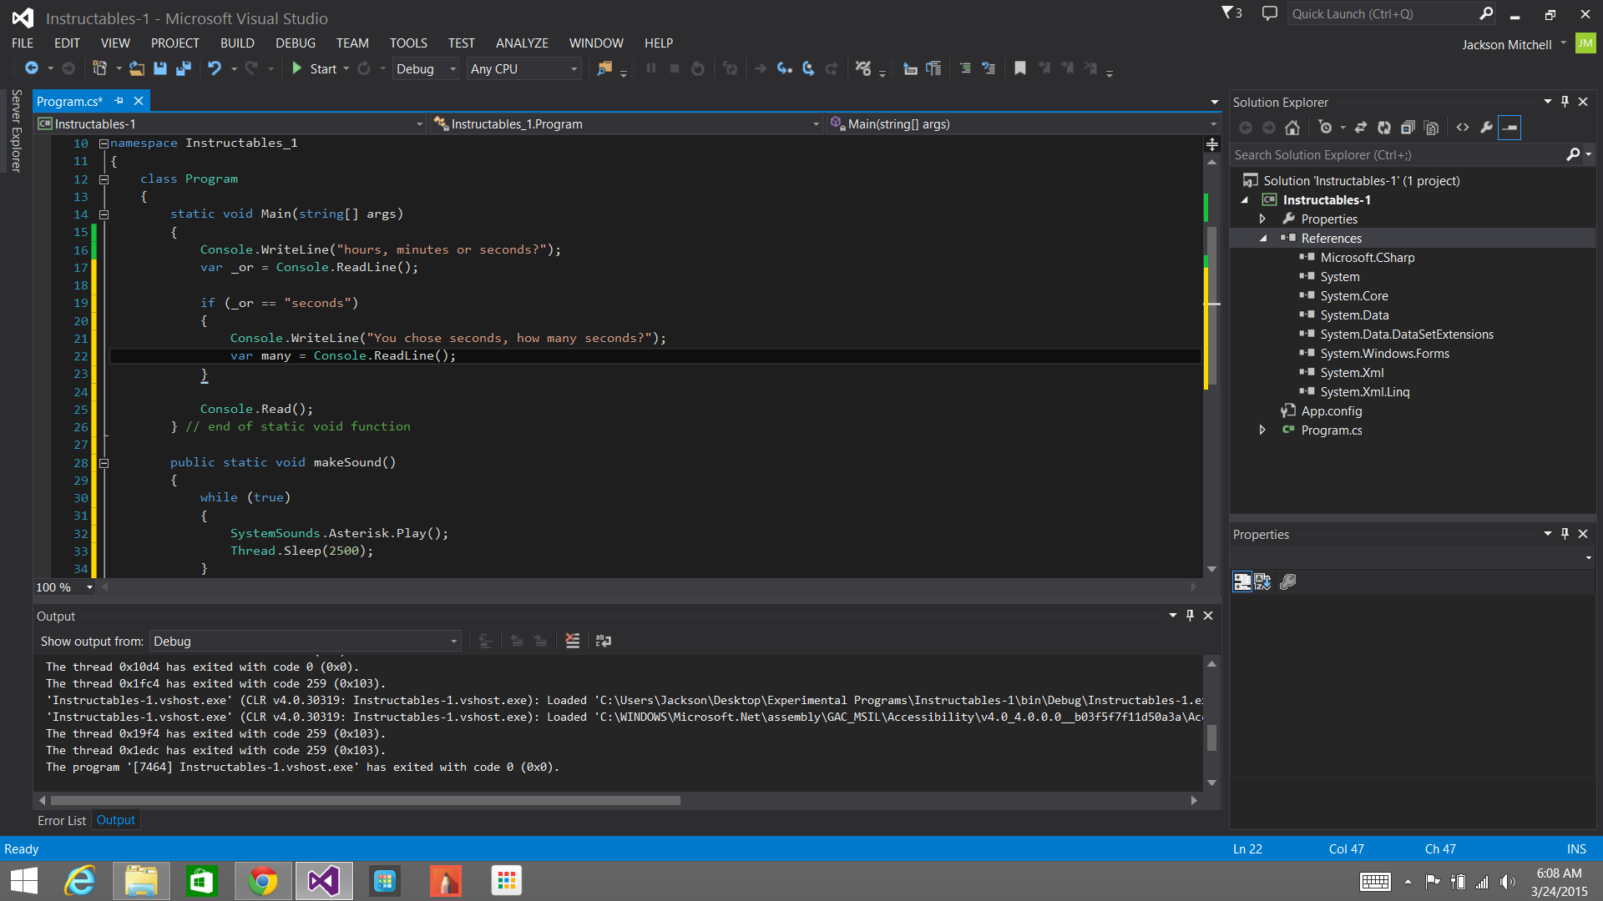
Task: Click the Undo arrow icon
Action: [215, 68]
